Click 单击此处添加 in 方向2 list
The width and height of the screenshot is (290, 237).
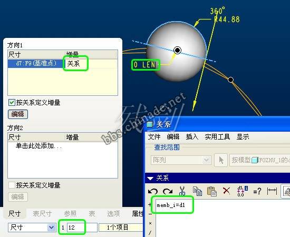click(39, 146)
